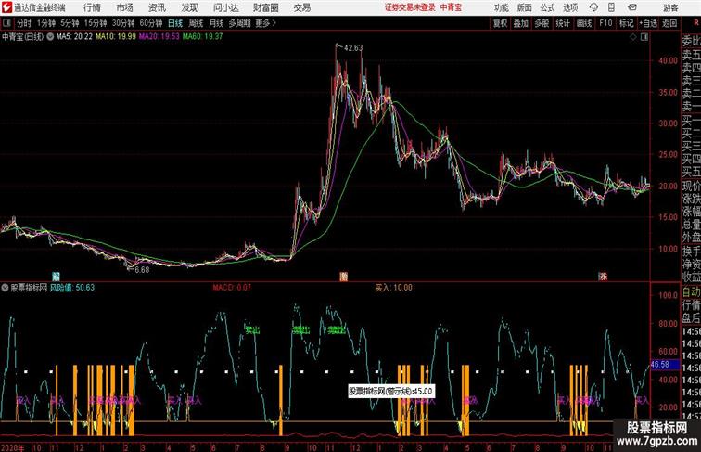Toggle the side panel icon beside diamond
This screenshot has height=452, width=701.
(x=644, y=37)
